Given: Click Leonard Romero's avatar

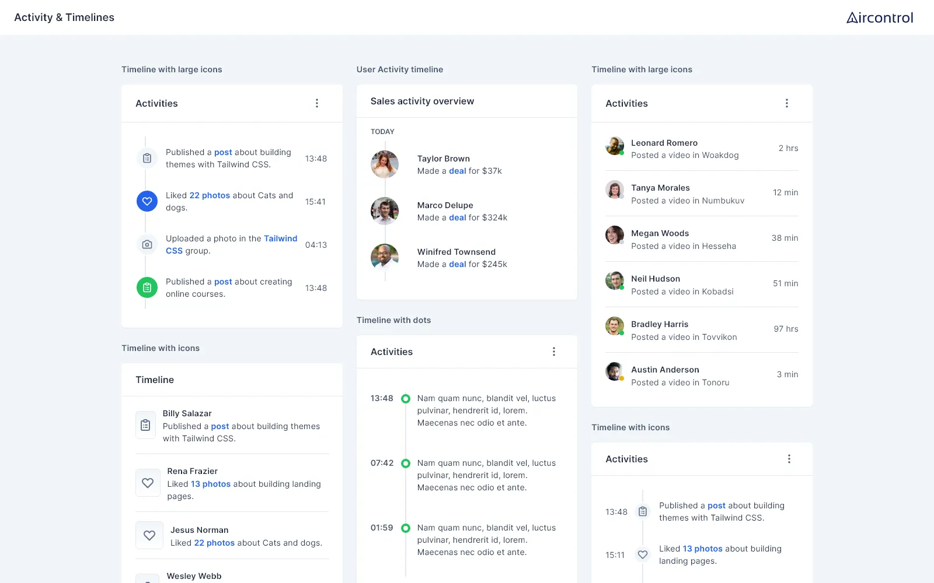Looking at the screenshot, I should coord(615,146).
